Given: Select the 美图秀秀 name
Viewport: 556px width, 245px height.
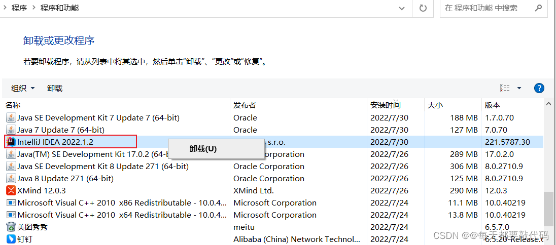Looking at the screenshot, I should pos(32,227).
